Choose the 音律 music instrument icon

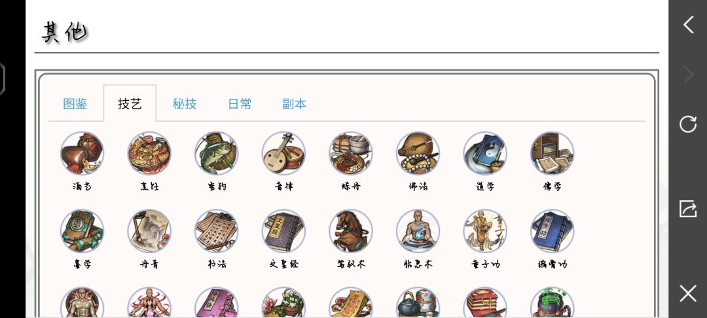(x=283, y=153)
